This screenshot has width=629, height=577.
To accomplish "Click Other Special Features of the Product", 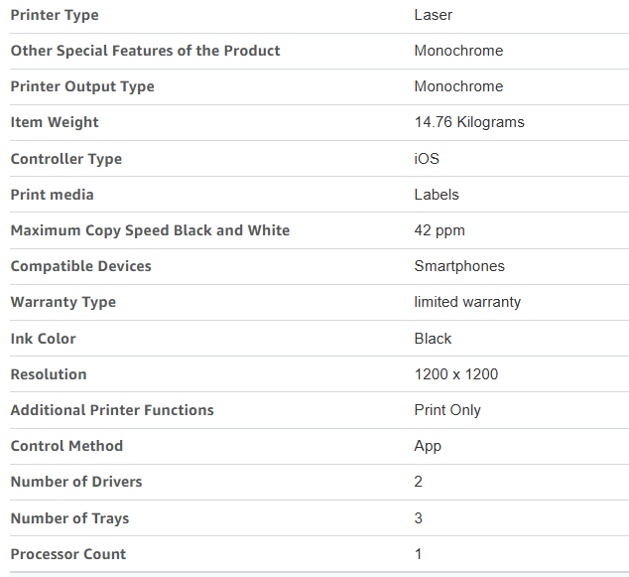I will point(145,51).
